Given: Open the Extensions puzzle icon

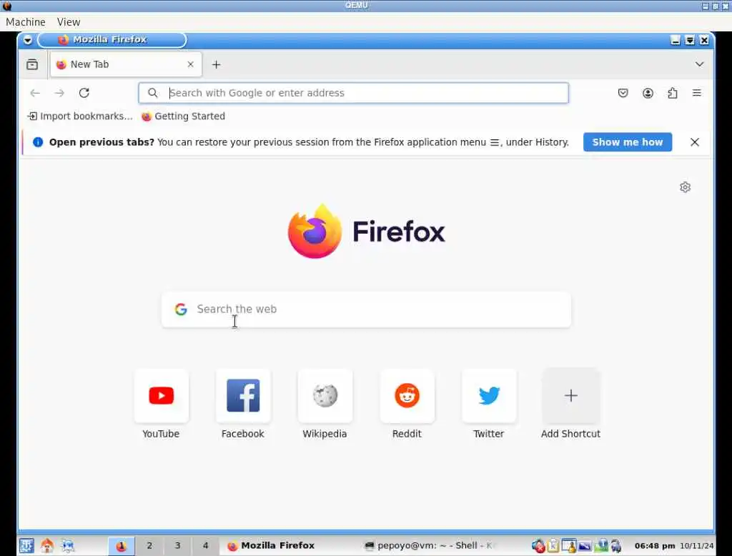Looking at the screenshot, I should coord(672,93).
